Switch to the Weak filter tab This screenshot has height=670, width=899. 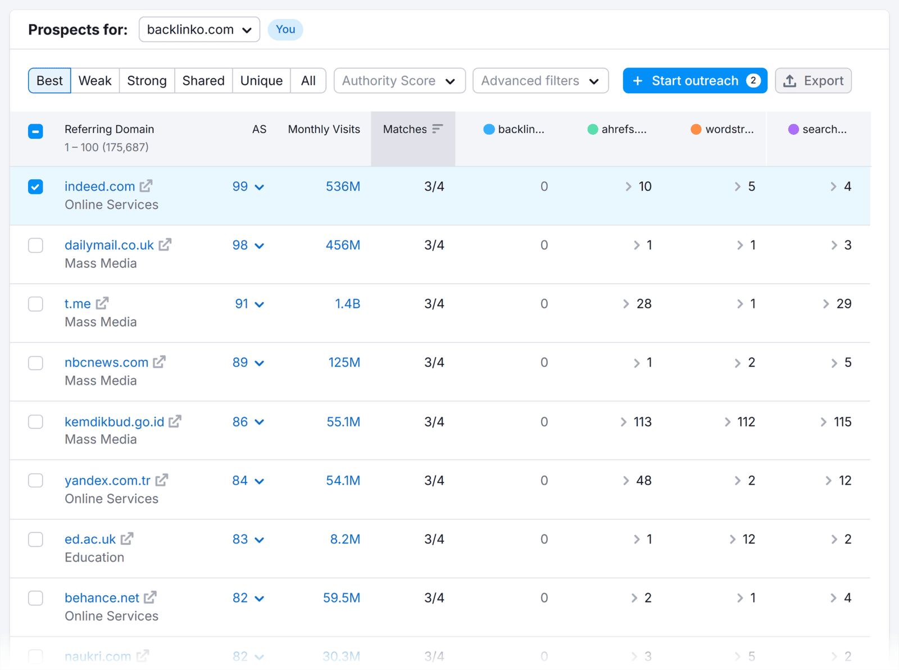click(95, 80)
